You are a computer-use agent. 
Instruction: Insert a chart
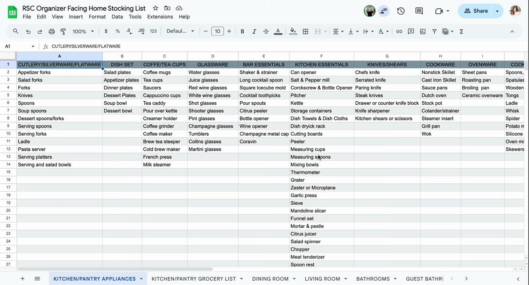point(423,31)
